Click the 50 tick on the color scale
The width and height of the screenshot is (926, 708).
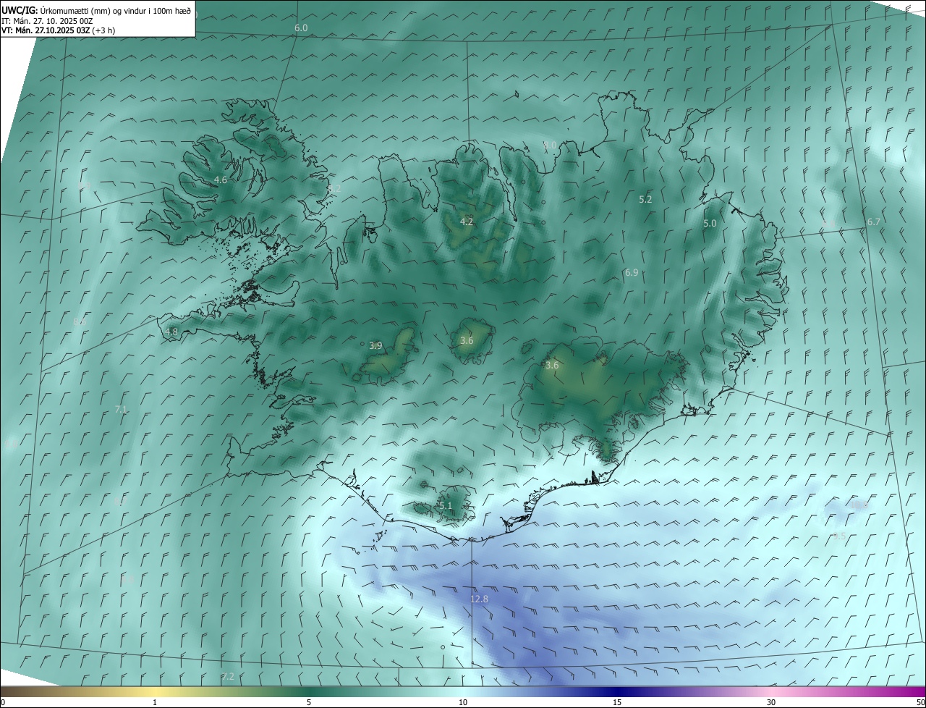(920, 702)
